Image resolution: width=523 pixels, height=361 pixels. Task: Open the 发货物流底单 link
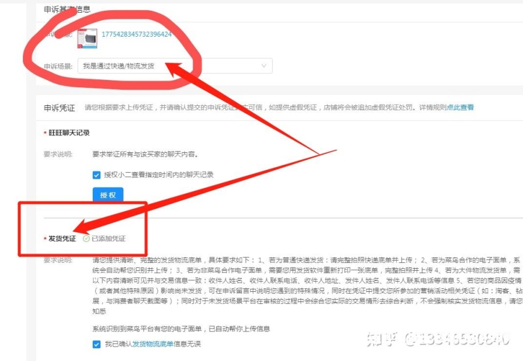(153, 344)
